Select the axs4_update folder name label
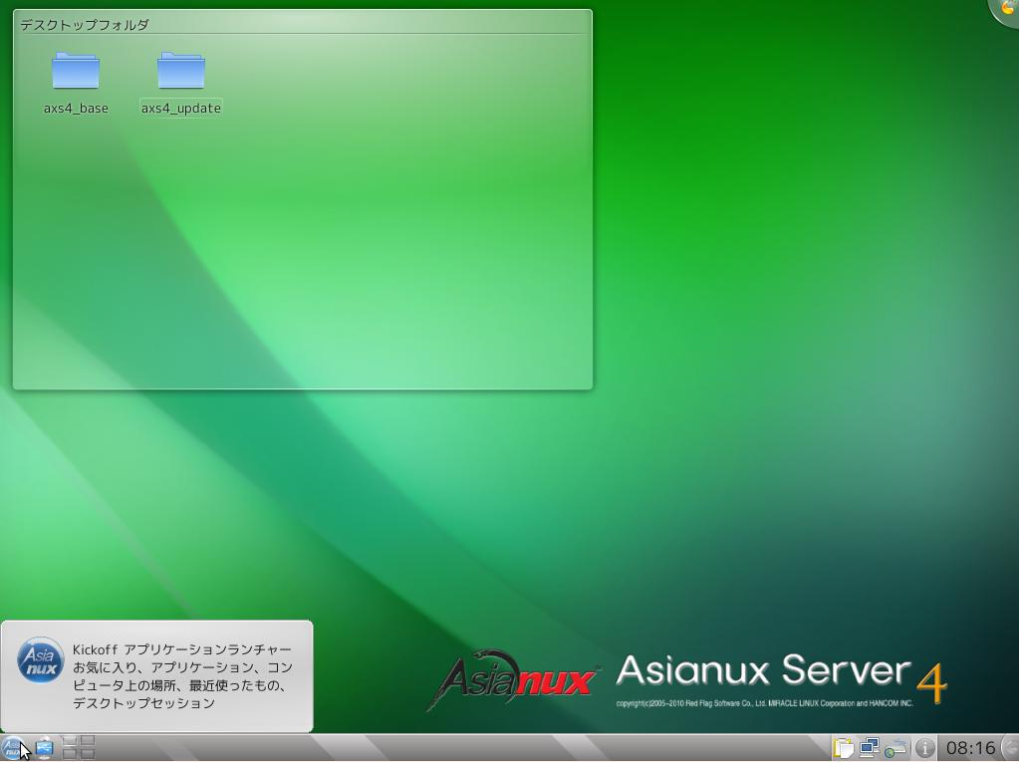 pyautogui.click(x=181, y=109)
